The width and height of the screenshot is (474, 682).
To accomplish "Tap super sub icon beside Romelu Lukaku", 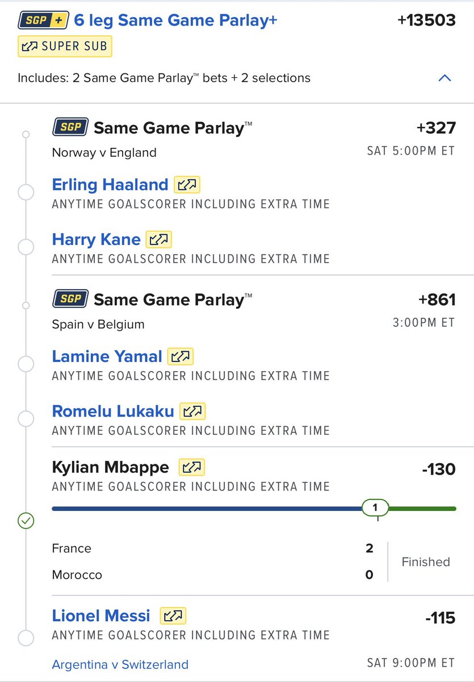I will pyautogui.click(x=193, y=411).
